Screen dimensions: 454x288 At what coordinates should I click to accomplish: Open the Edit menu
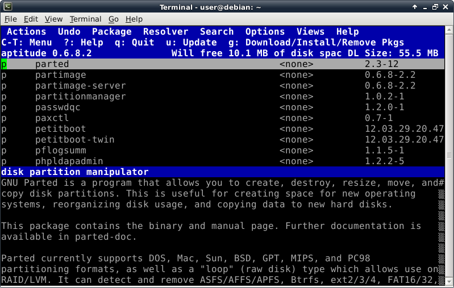click(31, 19)
